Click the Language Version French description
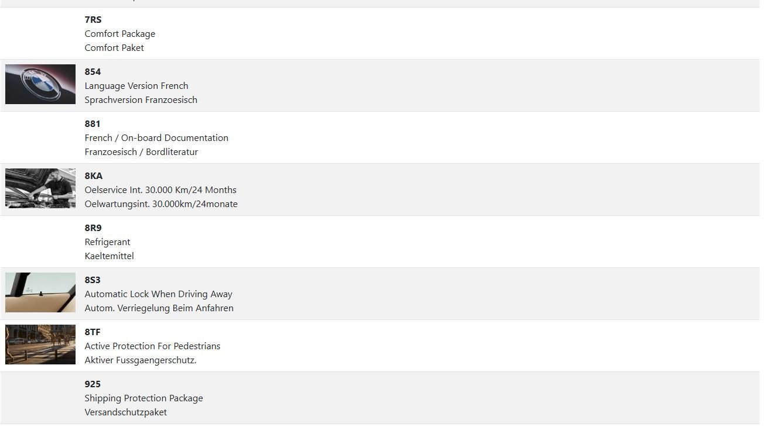Viewport: 766px width, 427px height. [x=136, y=86]
